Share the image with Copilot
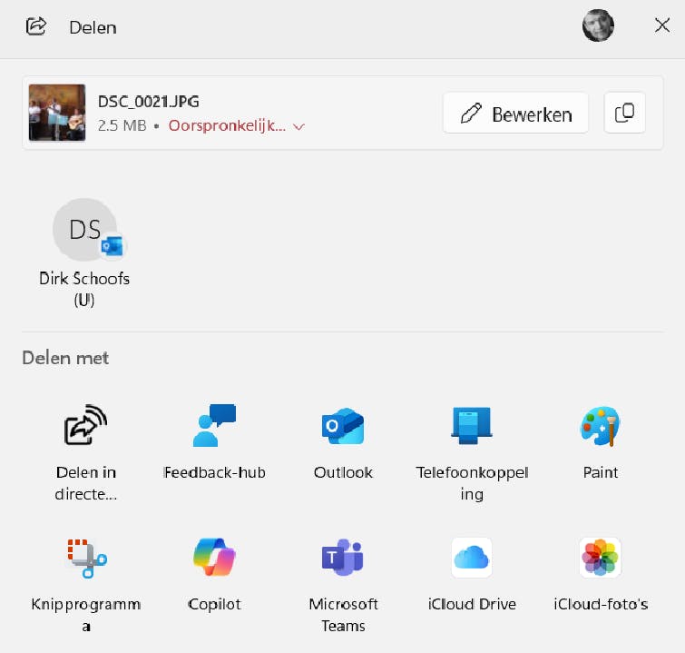Screen dimensions: 685x653 (214, 575)
